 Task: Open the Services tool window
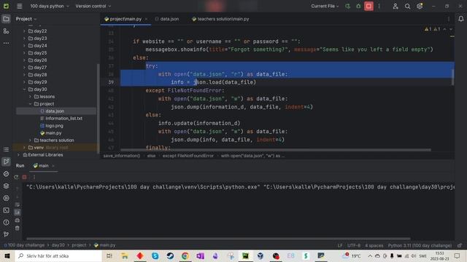6,198
